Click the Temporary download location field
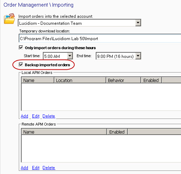The width and height of the screenshot is (181, 174). click(100, 38)
